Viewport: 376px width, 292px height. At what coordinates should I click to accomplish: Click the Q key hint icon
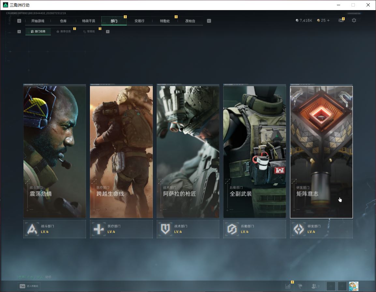coord(19,21)
